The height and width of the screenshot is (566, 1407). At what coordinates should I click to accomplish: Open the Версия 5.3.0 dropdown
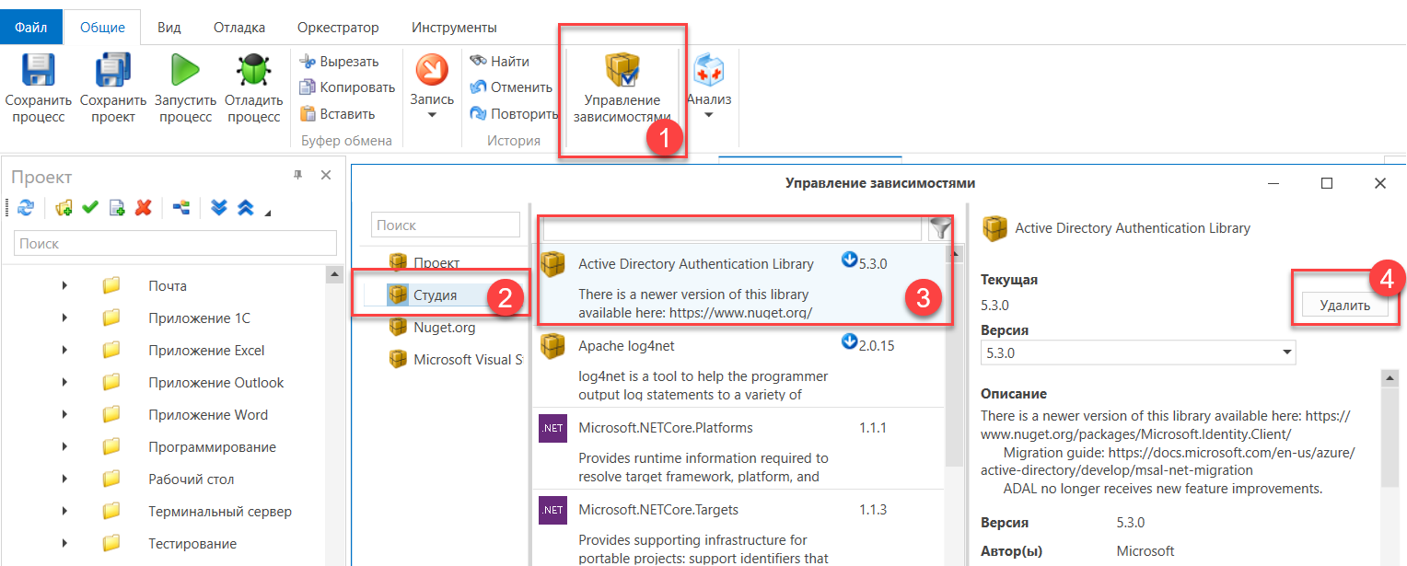coord(1138,352)
